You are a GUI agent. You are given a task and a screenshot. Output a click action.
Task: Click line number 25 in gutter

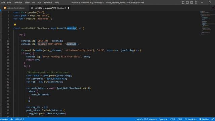8,88
